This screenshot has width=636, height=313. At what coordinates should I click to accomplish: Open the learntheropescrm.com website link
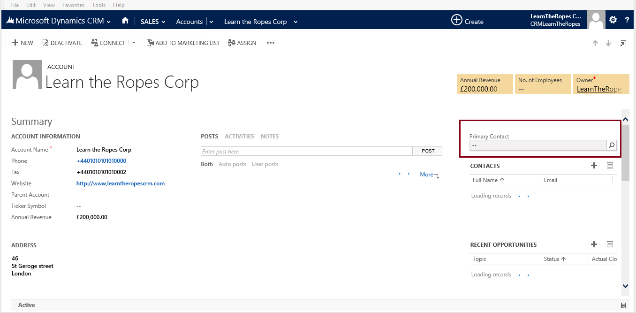click(x=121, y=183)
